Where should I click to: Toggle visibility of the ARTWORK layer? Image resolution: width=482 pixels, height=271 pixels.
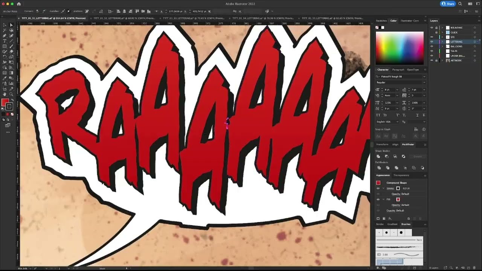pos(432,61)
